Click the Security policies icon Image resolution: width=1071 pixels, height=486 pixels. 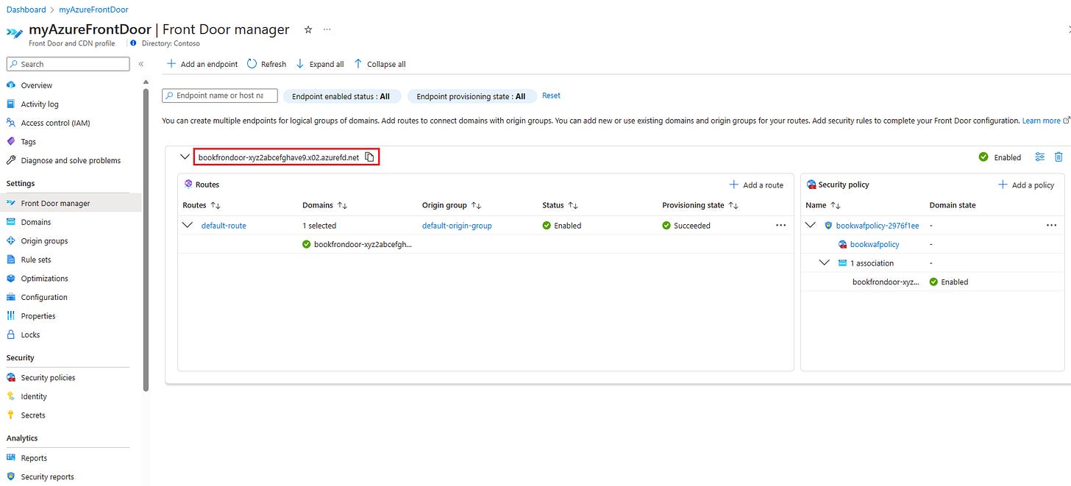tap(11, 378)
